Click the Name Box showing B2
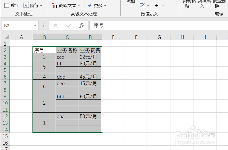228x150 pixels. click(18, 26)
